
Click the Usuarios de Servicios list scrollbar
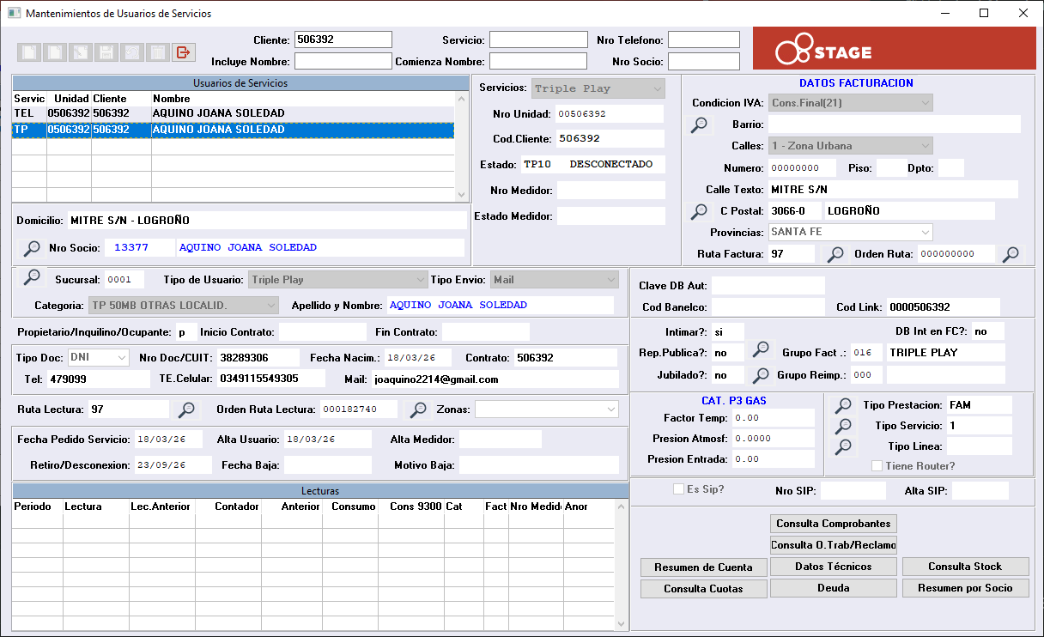coord(462,146)
